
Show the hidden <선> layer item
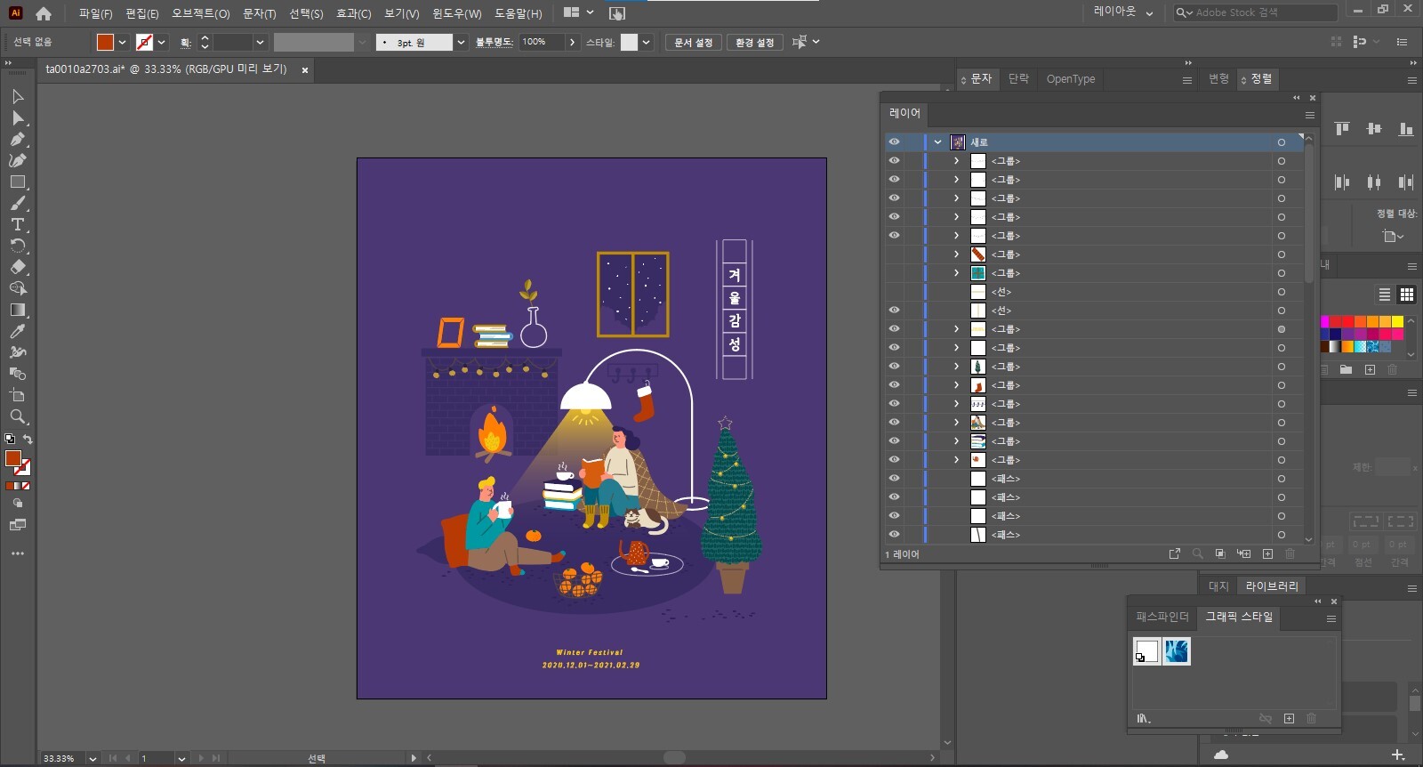click(894, 292)
